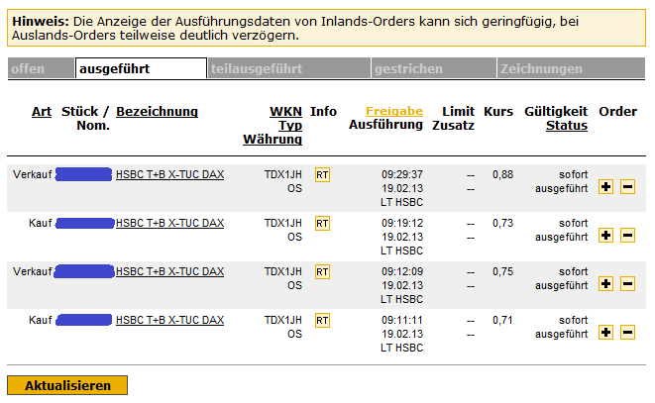Open RT info for the 0,88 sale
Image resolution: width=655 pixels, height=403 pixels.
322,175
